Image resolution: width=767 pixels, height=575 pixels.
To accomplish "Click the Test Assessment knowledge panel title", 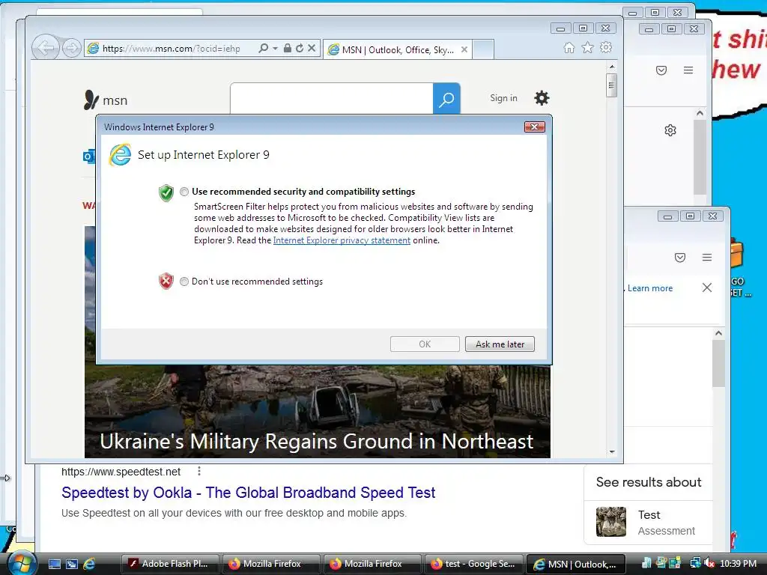I will click(649, 515).
